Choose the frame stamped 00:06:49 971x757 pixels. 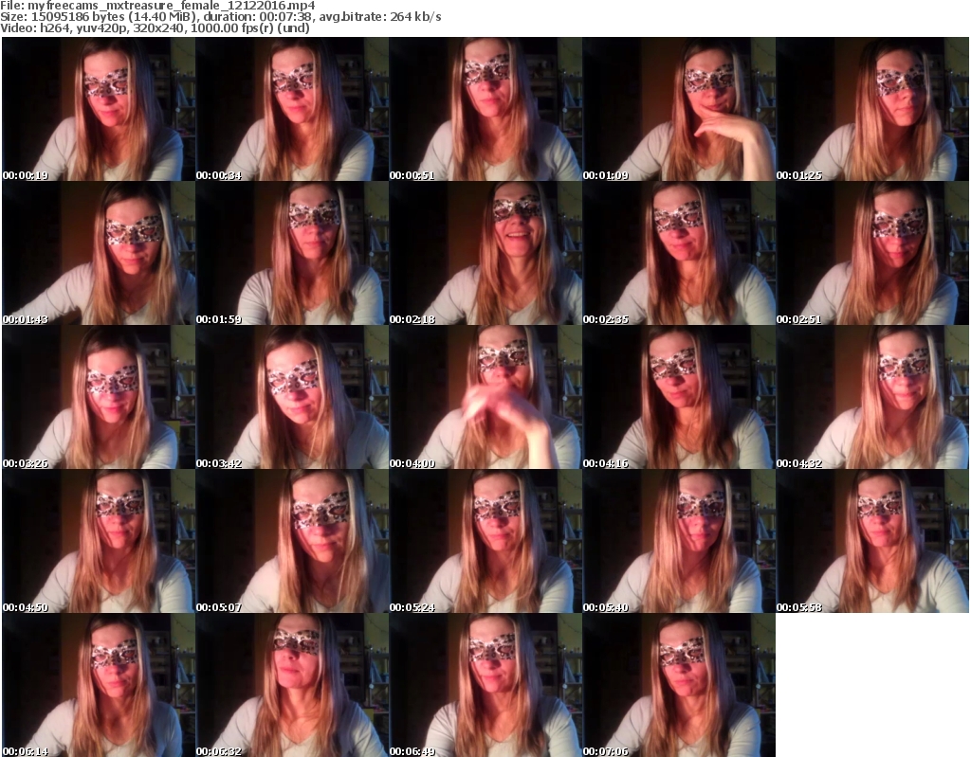[485, 685]
